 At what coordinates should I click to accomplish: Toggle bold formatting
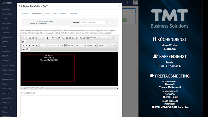click(23, 45)
